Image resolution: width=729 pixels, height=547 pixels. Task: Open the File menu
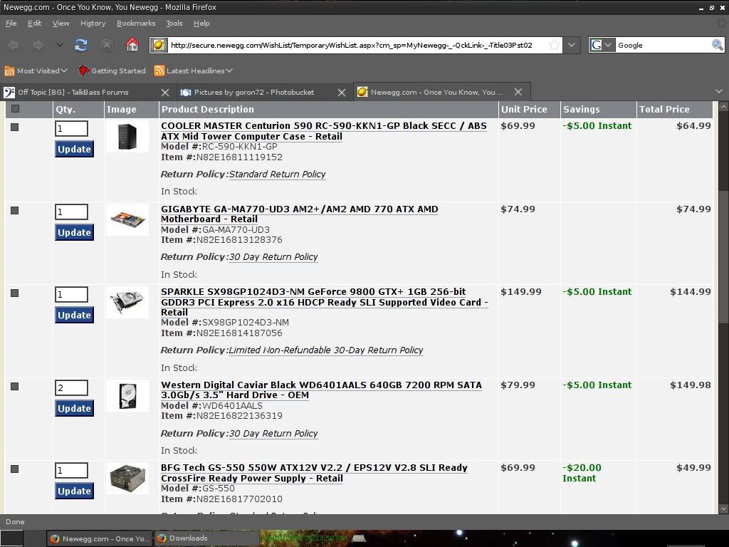coord(11,24)
